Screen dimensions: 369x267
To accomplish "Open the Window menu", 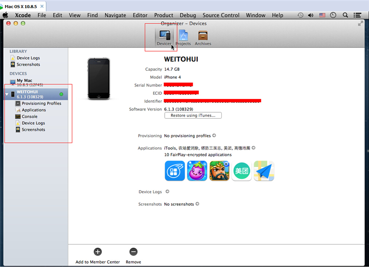I will click(256, 15).
